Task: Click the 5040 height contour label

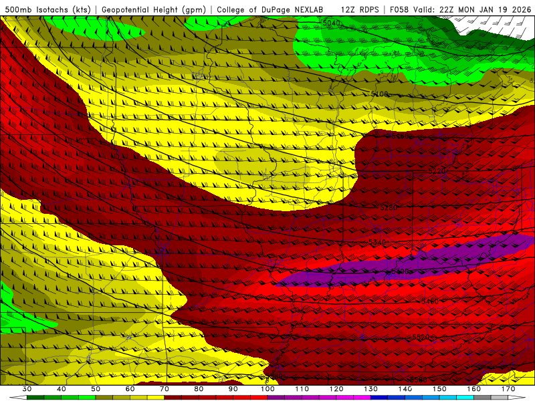Action: 332,23
